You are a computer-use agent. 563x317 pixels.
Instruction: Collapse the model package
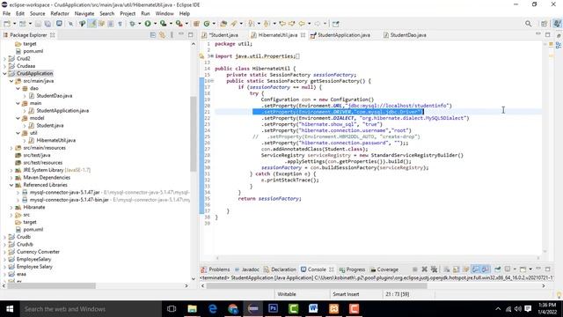click(18, 118)
